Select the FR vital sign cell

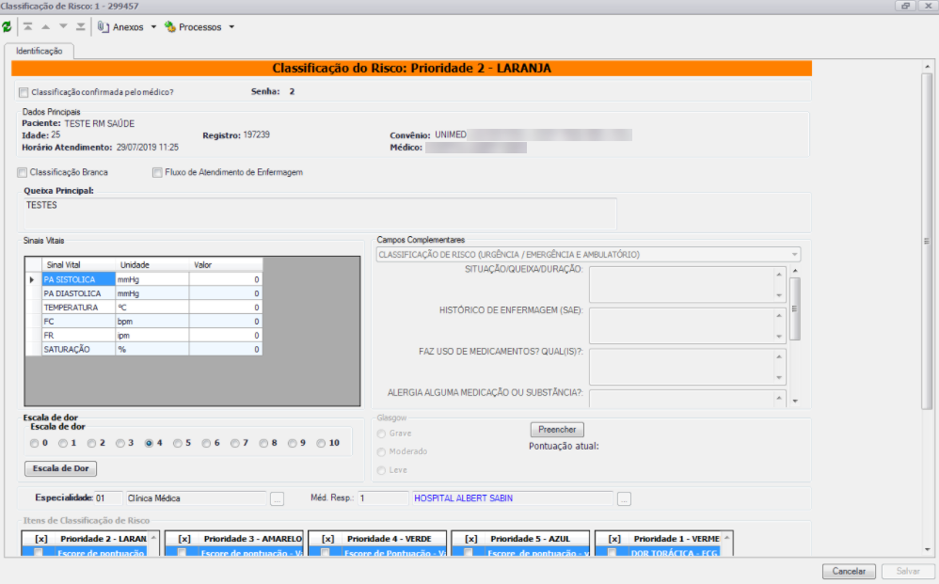pos(78,336)
